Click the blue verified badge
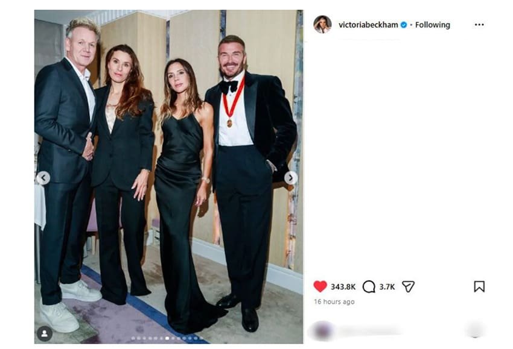 [x=404, y=25]
